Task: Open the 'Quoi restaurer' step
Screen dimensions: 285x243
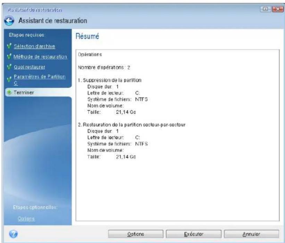Action: click(30, 67)
